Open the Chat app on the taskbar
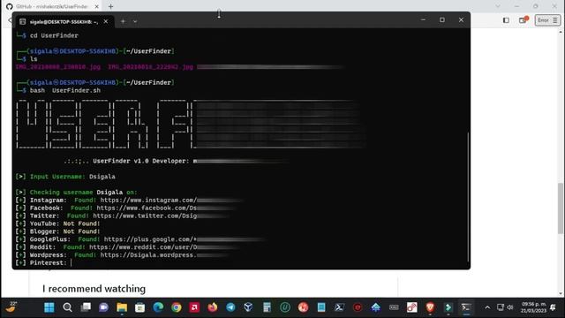Viewport: 565px width, 318px height. [x=104, y=307]
